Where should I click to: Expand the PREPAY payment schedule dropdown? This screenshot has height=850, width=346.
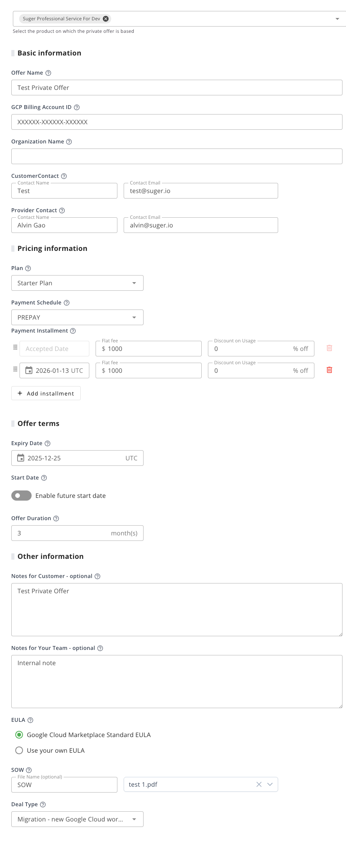tap(77, 317)
